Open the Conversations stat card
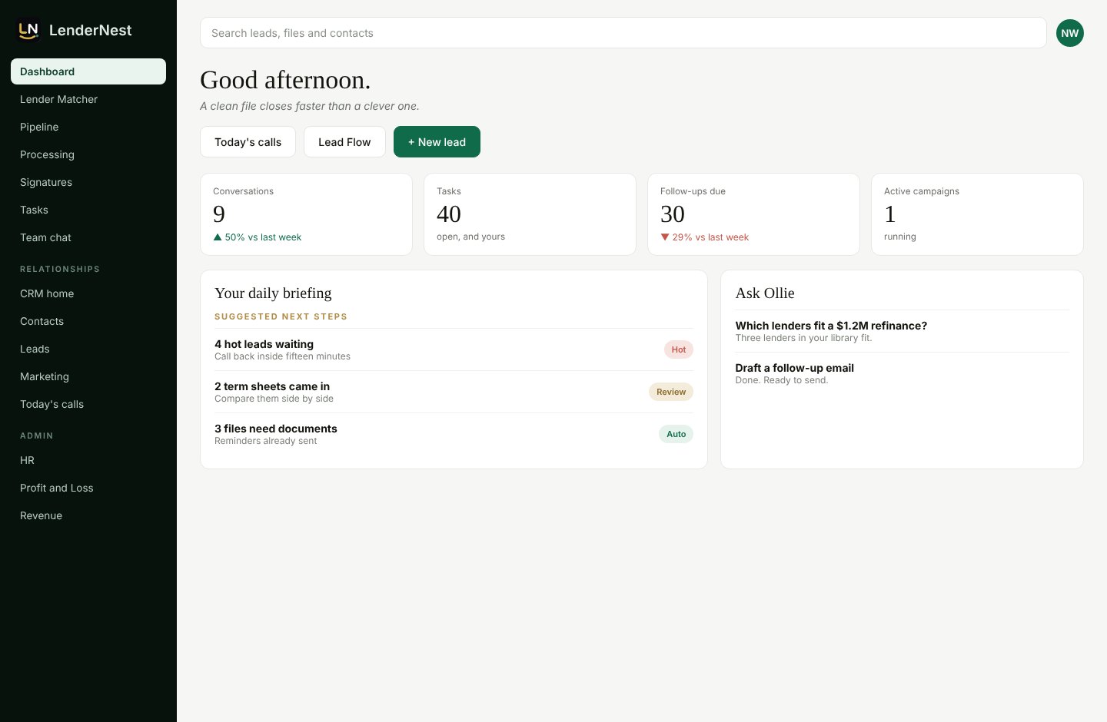 306,214
